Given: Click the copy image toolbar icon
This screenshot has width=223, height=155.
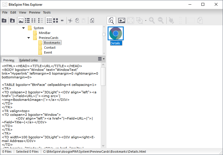Looking at the screenshot, I should 200,21.
